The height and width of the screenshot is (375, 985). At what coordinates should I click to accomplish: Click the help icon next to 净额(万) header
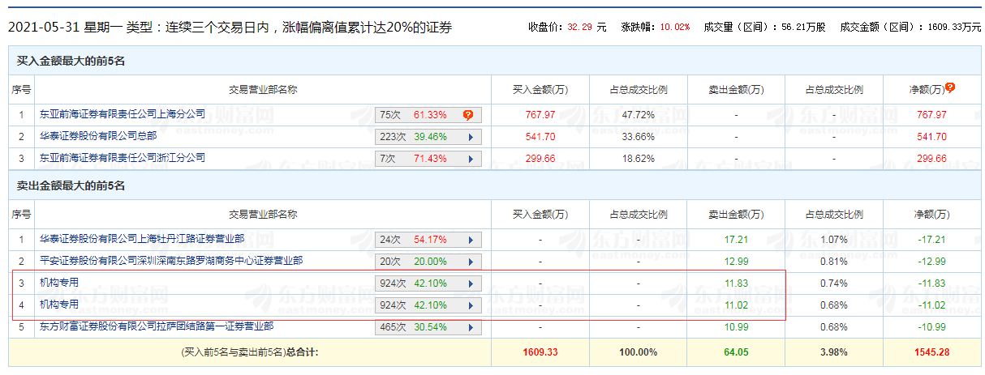(950, 87)
